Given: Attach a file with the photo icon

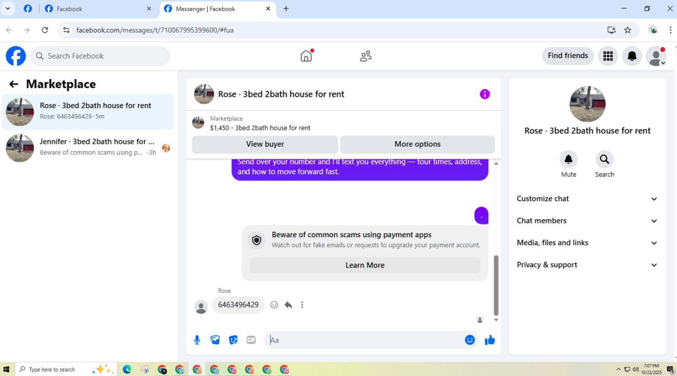Looking at the screenshot, I should tap(215, 340).
